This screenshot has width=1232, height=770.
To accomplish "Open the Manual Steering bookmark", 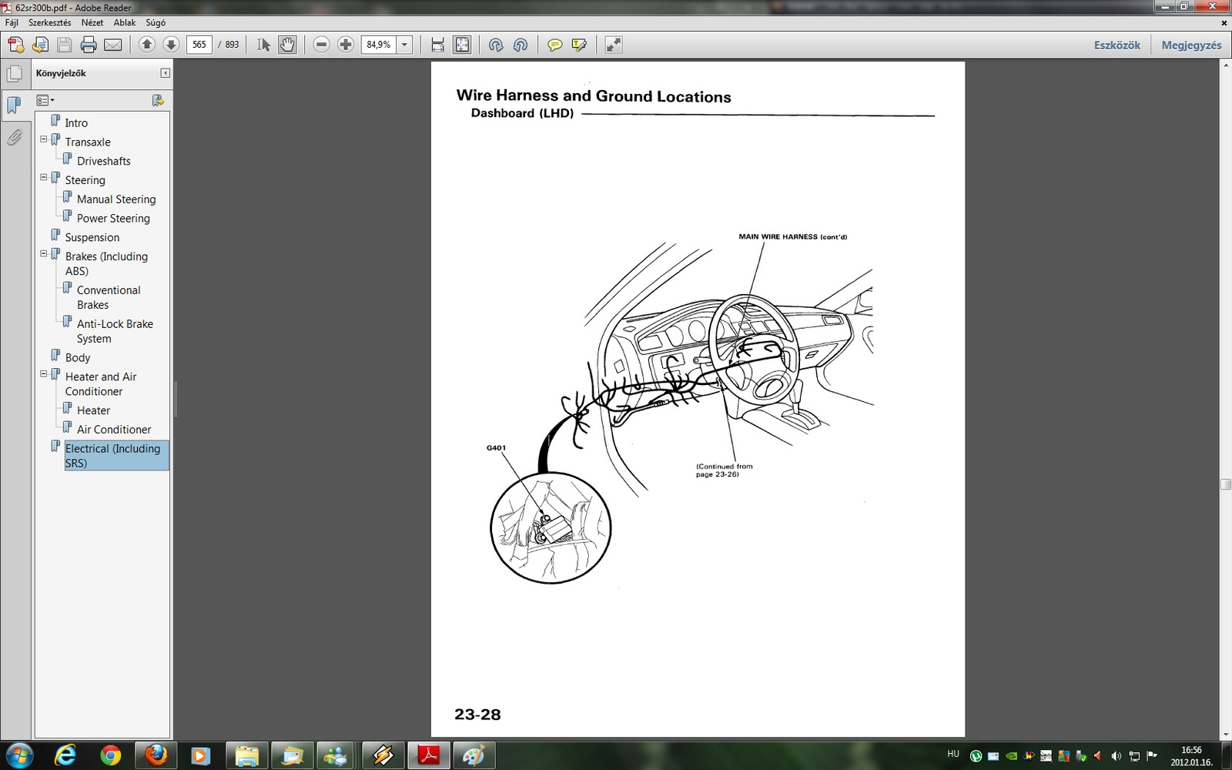I will 116,199.
